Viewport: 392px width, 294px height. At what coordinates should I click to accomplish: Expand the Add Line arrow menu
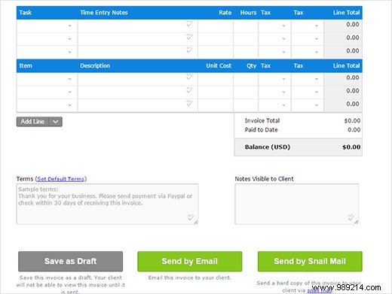[56, 122]
